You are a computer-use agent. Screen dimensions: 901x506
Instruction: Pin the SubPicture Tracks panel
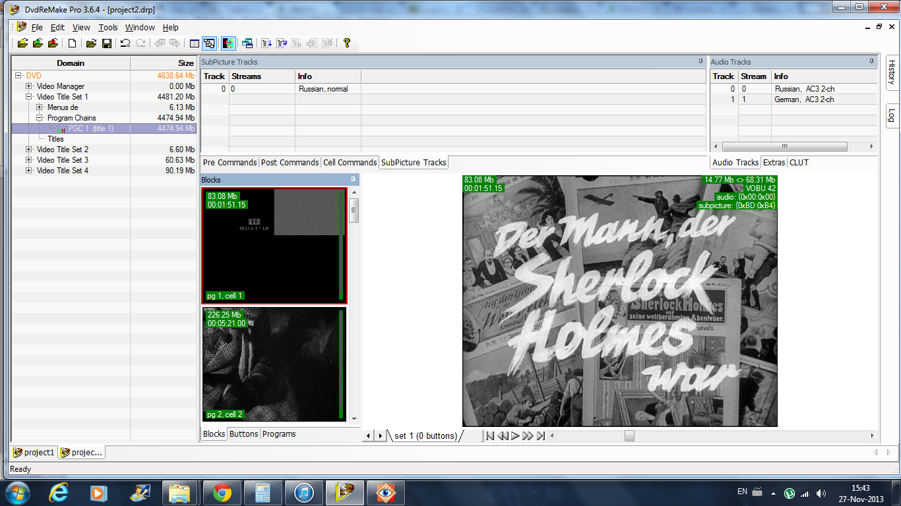click(x=700, y=61)
